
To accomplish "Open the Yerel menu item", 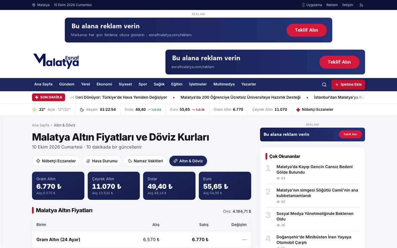I will click(85, 84).
